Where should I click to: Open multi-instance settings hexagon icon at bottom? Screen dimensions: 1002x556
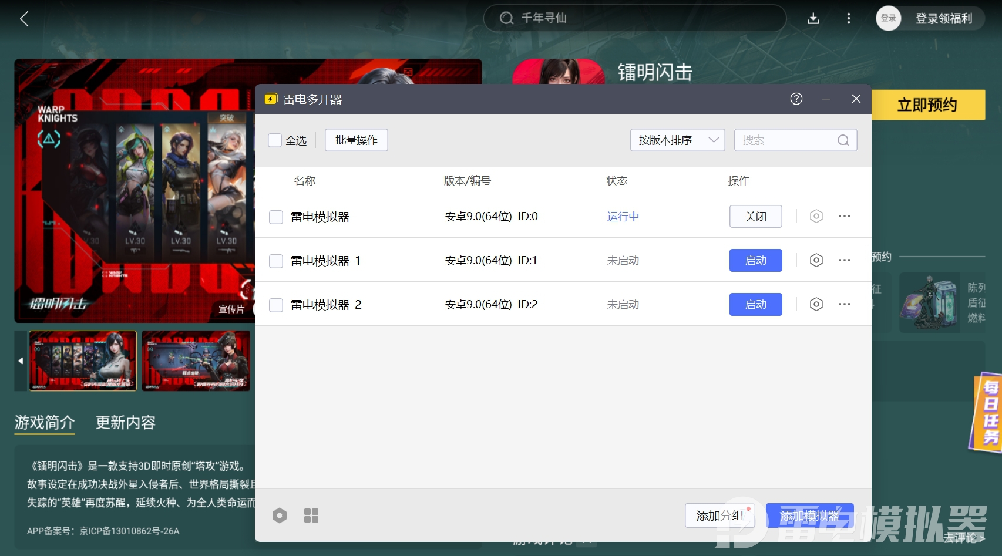(280, 515)
